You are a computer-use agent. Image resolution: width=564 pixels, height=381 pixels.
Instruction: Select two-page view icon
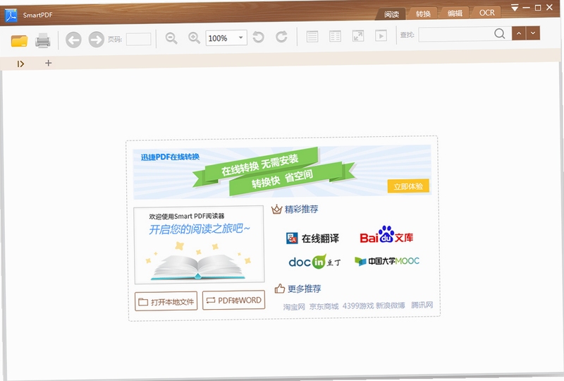coord(335,36)
